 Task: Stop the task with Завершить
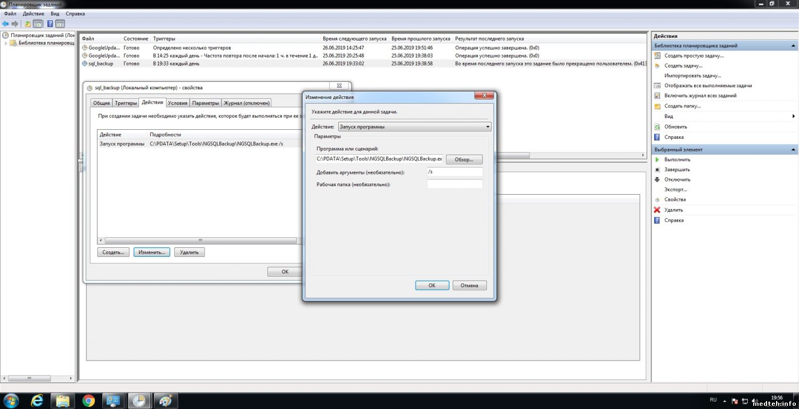pos(676,170)
